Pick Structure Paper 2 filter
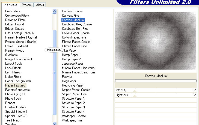 73,103
